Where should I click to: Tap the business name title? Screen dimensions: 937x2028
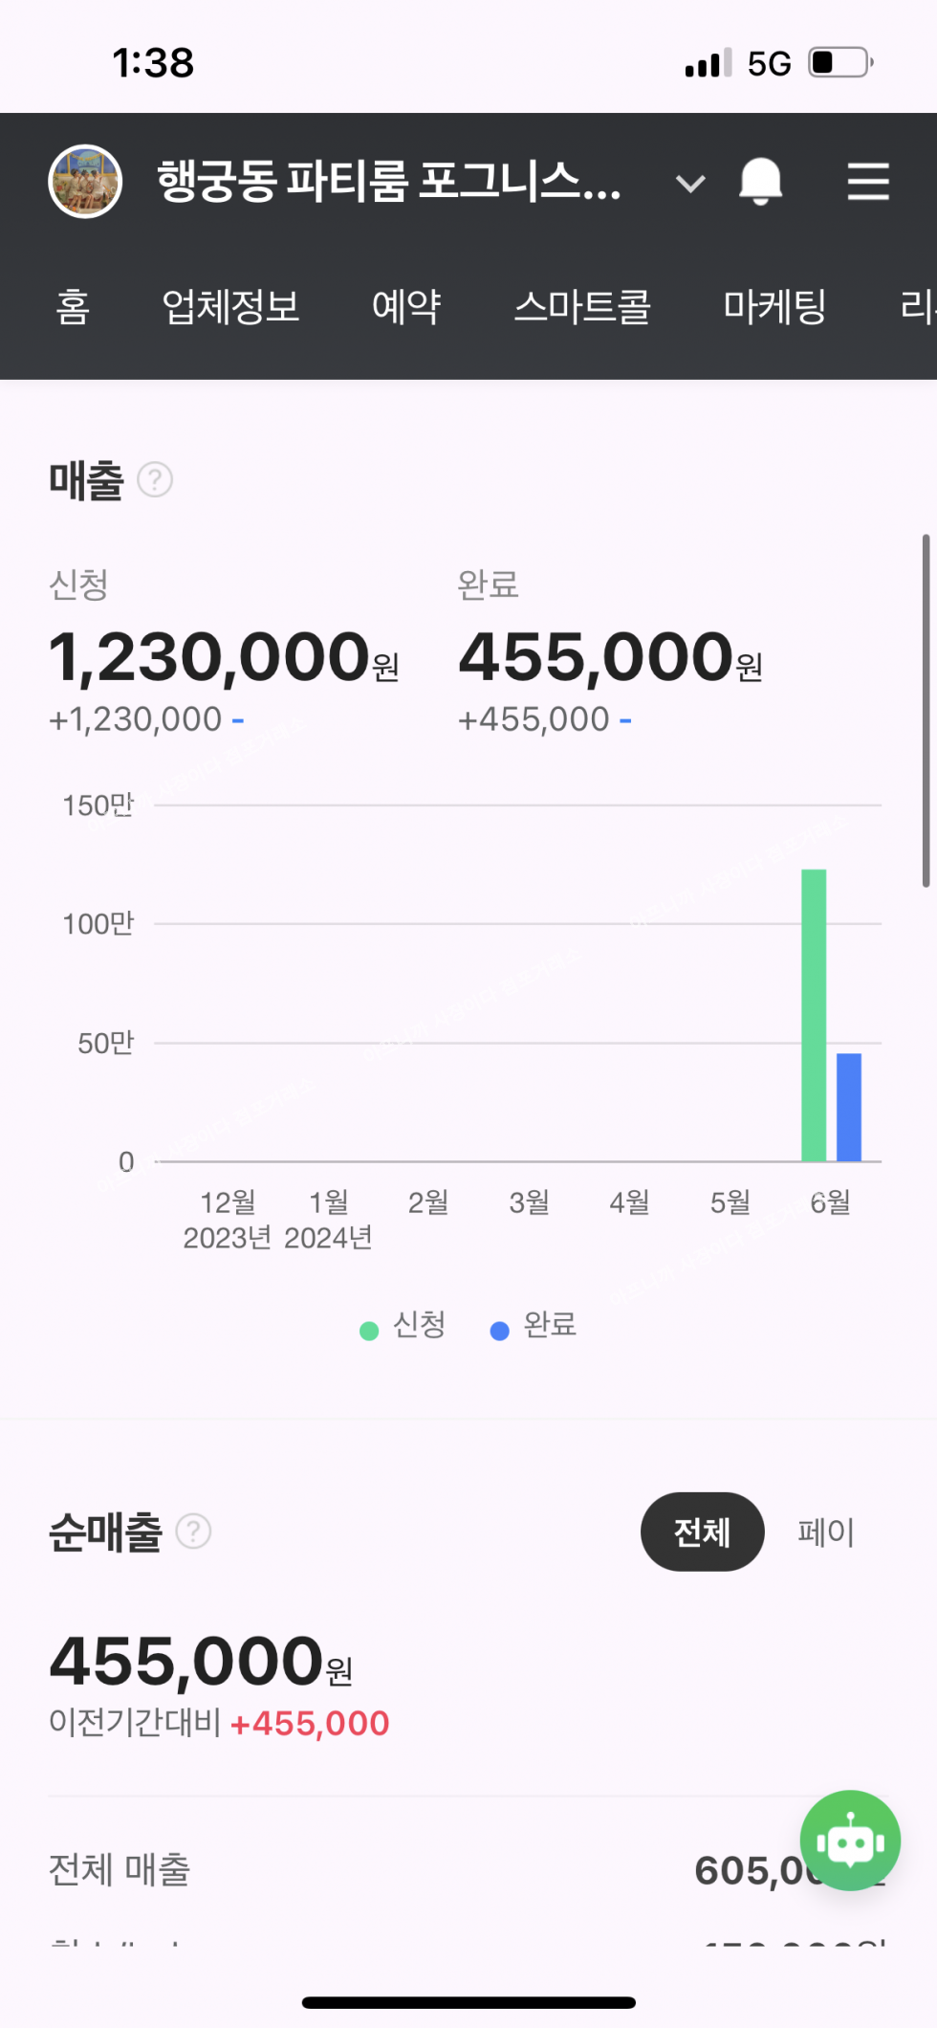click(389, 181)
